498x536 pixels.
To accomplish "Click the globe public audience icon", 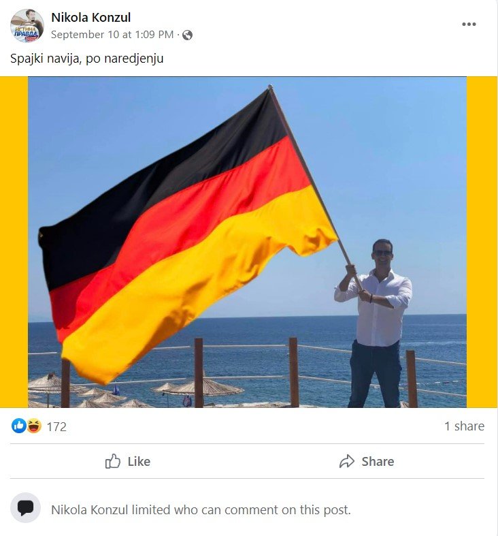I will coord(187,35).
